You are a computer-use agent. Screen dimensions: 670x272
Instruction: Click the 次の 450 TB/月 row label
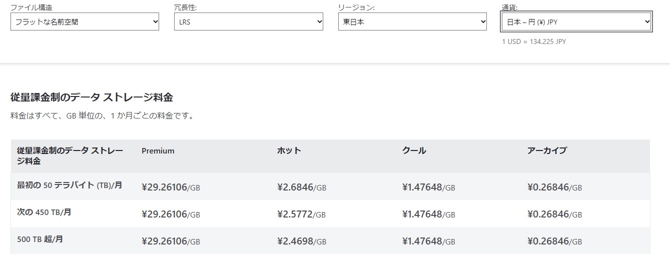coord(44,212)
